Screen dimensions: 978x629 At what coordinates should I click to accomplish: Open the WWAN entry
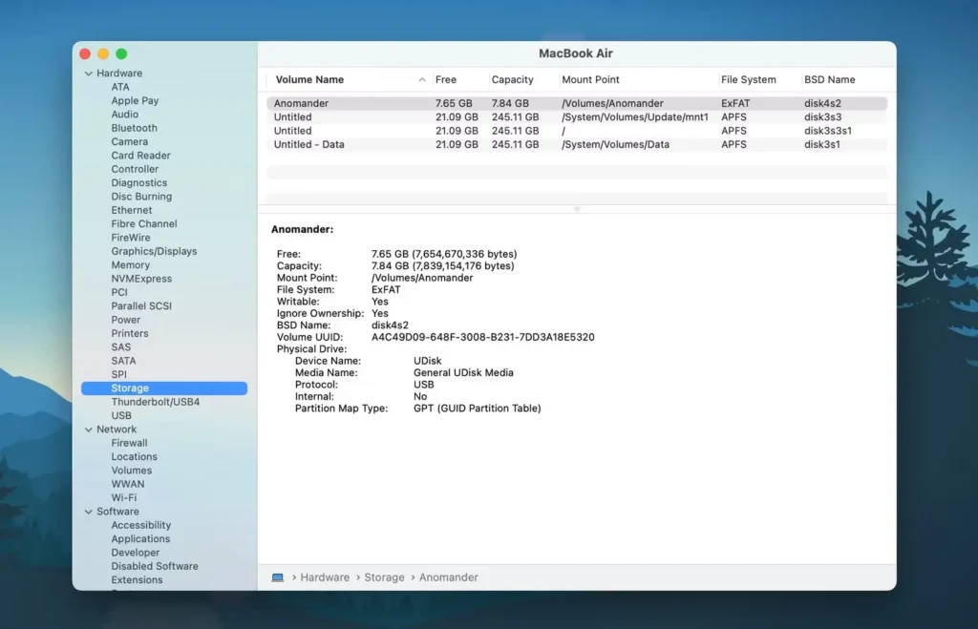[x=128, y=485]
